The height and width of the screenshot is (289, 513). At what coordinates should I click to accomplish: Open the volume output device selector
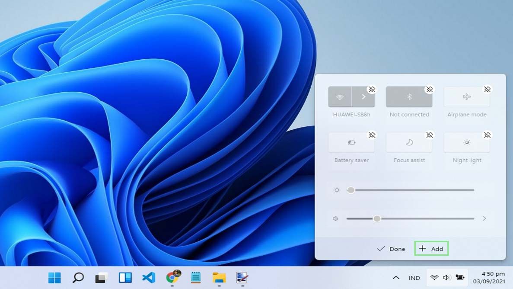pos(484,218)
